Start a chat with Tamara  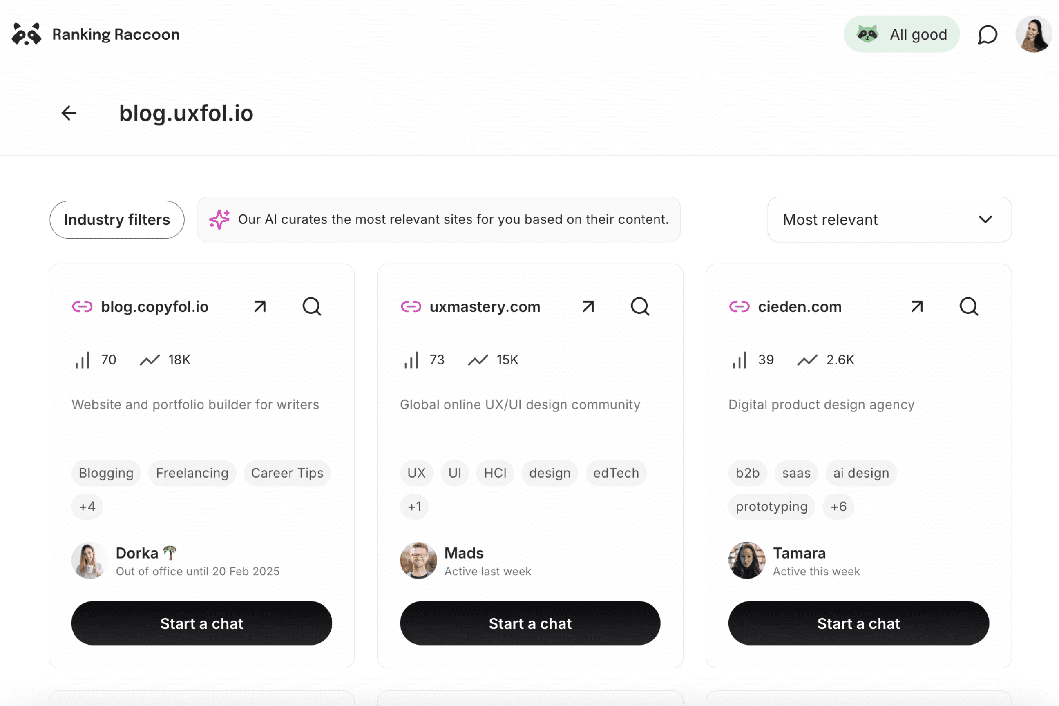858,623
